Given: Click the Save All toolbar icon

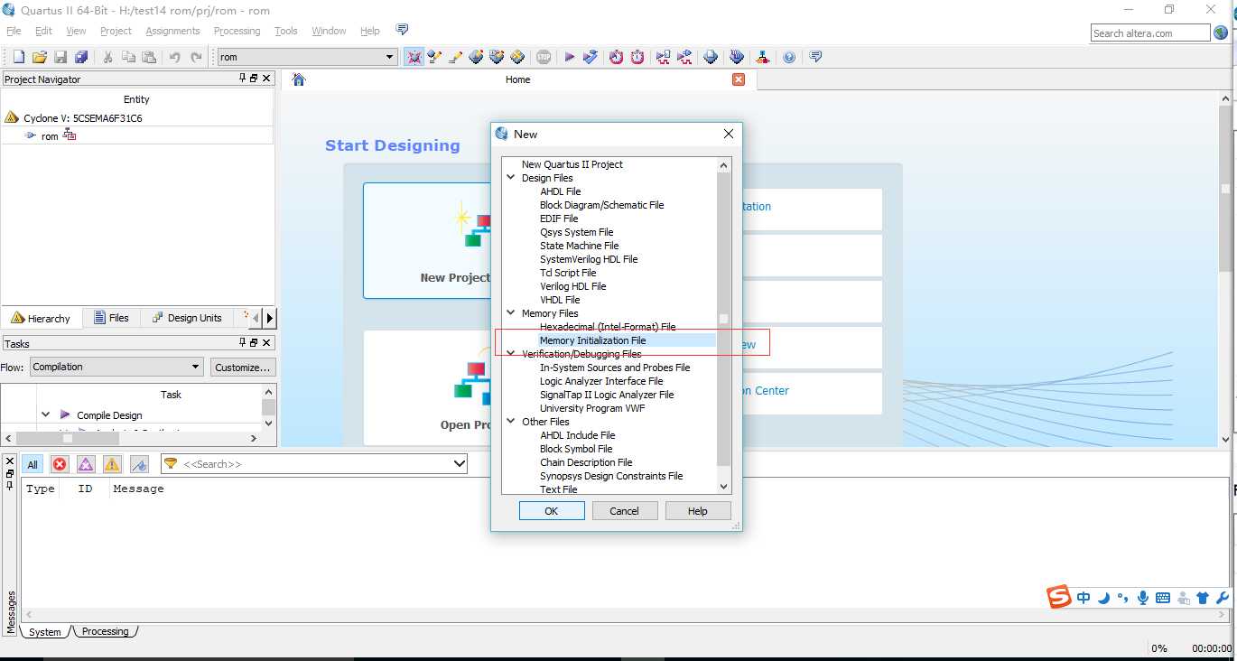Looking at the screenshot, I should [81, 57].
